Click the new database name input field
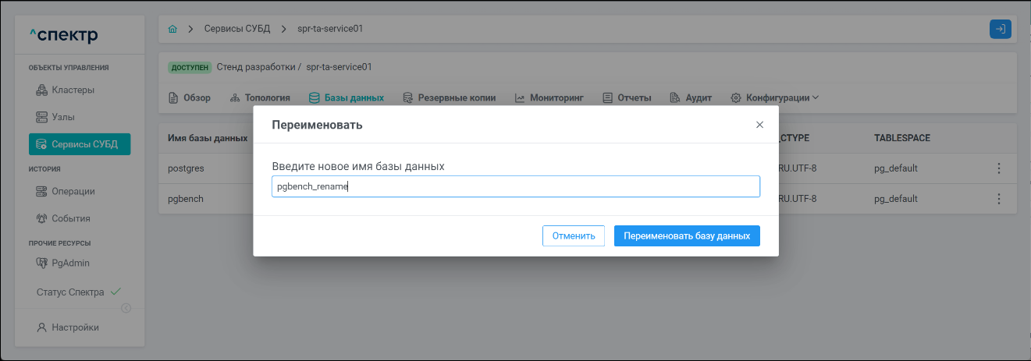Viewport: 1031px width, 361px height. coord(515,186)
